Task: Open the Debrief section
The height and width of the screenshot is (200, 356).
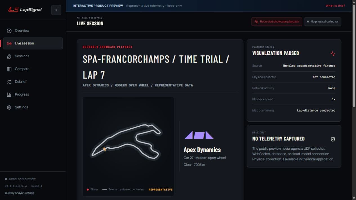Action: (33, 82)
